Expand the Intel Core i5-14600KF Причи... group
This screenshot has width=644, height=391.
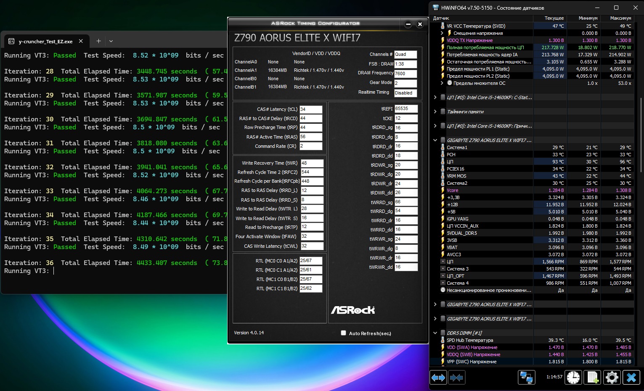pos(435,126)
